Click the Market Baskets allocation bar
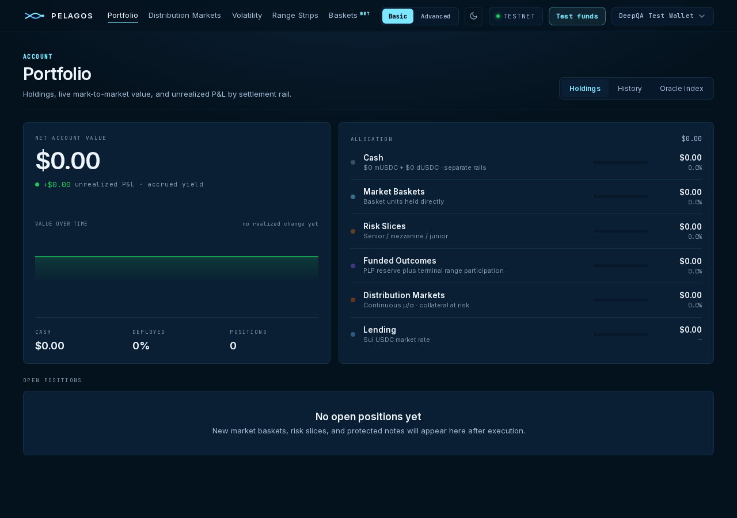 tap(621, 197)
